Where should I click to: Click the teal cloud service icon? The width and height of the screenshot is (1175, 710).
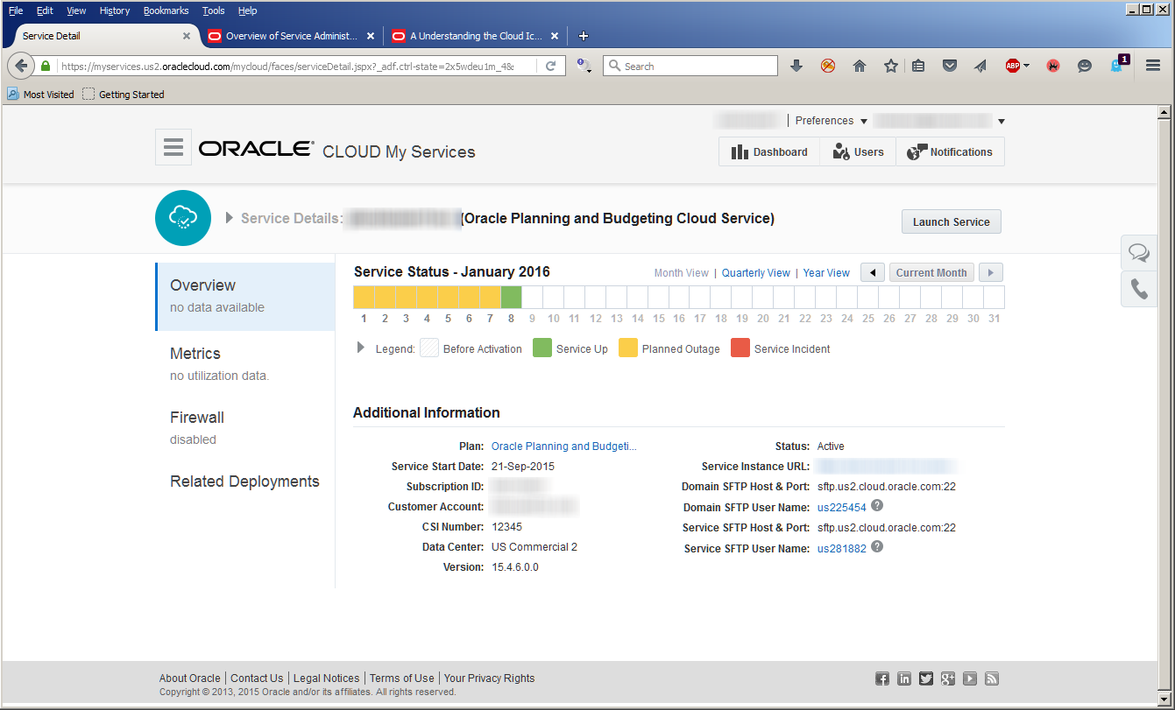click(x=183, y=218)
